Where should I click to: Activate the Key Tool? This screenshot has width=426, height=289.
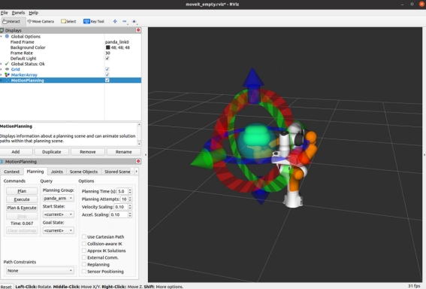pos(94,21)
